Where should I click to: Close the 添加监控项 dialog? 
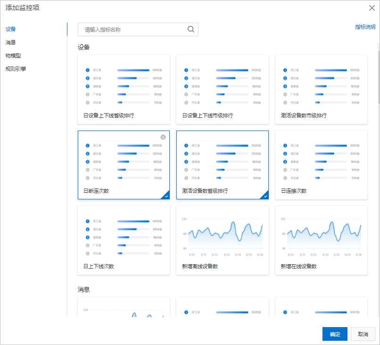pos(372,8)
